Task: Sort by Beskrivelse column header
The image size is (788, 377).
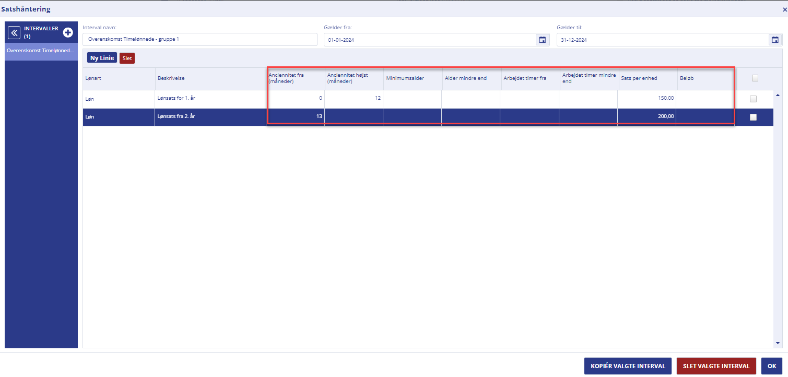Action: coord(210,78)
